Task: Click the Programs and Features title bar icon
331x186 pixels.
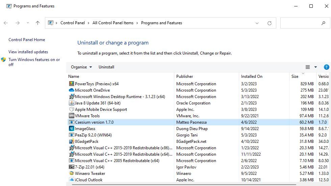Action: 9,6
